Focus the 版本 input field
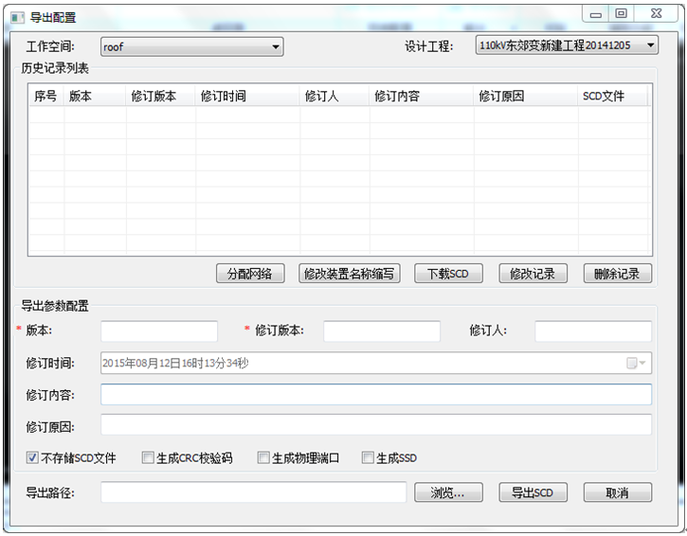 pos(159,331)
